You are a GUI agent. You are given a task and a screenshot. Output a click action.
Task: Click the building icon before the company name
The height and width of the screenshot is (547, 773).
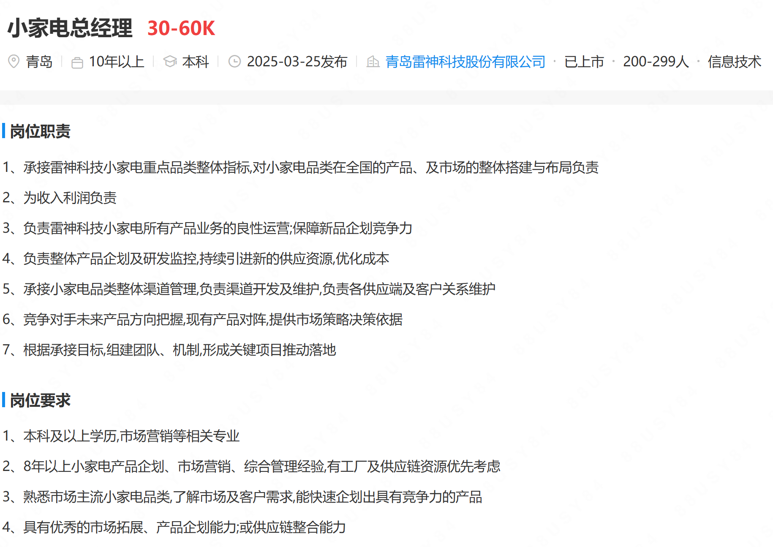pyautogui.click(x=373, y=62)
